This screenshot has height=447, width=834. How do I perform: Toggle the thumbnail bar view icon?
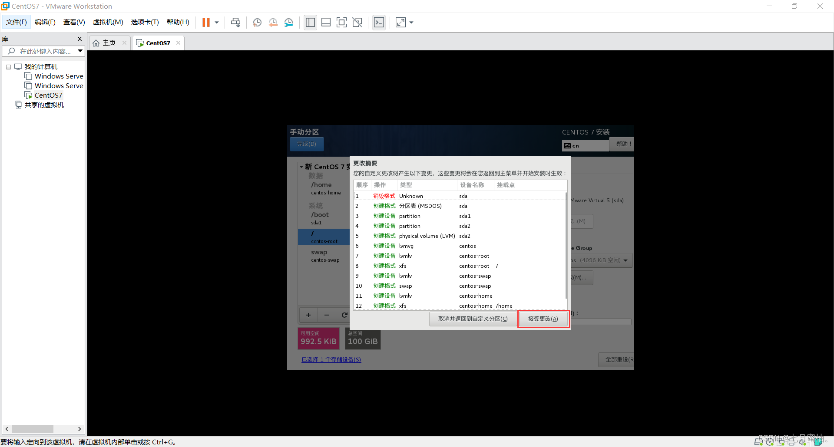click(326, 23)
